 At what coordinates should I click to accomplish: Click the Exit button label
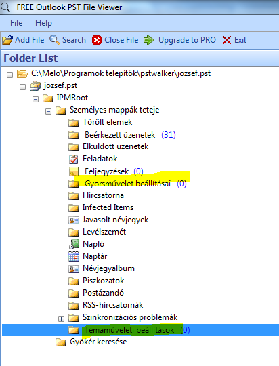240,40
